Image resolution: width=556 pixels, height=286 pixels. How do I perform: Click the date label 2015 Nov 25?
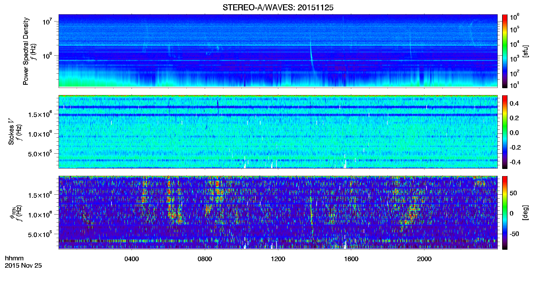click(23, 266)
